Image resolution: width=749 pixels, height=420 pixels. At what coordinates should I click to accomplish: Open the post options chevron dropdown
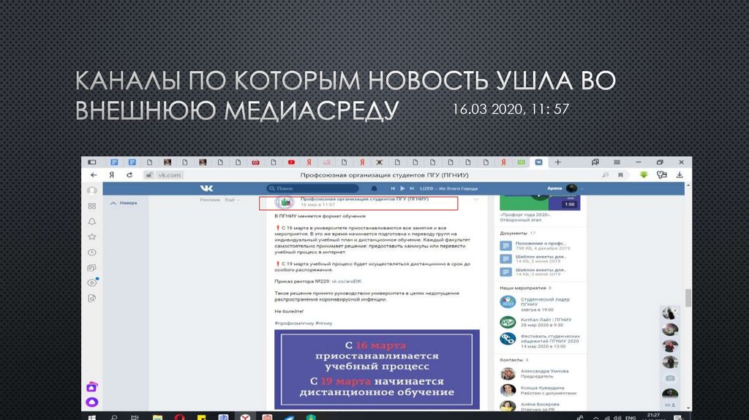coord(475,199)
